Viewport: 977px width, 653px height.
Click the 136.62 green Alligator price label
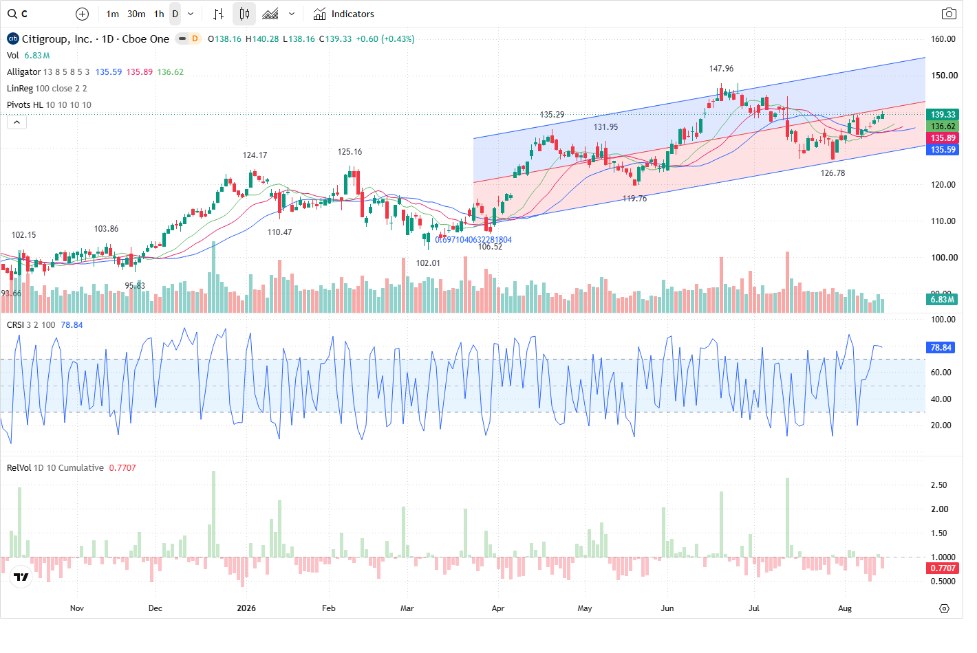pyautogui.click(x=943, y=126)
